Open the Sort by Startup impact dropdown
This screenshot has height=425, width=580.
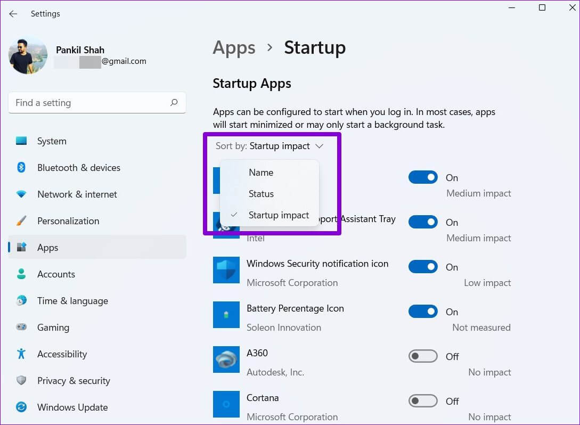[269, 146]
